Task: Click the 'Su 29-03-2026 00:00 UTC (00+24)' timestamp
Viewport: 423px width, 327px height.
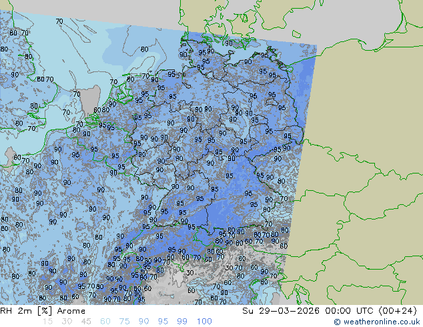Action: pyautogui.click(x=330, y=311)
